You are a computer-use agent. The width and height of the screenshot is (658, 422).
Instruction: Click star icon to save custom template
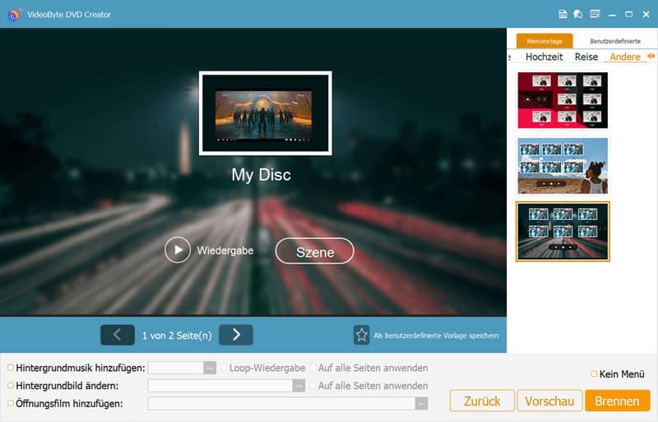point(361,335)
